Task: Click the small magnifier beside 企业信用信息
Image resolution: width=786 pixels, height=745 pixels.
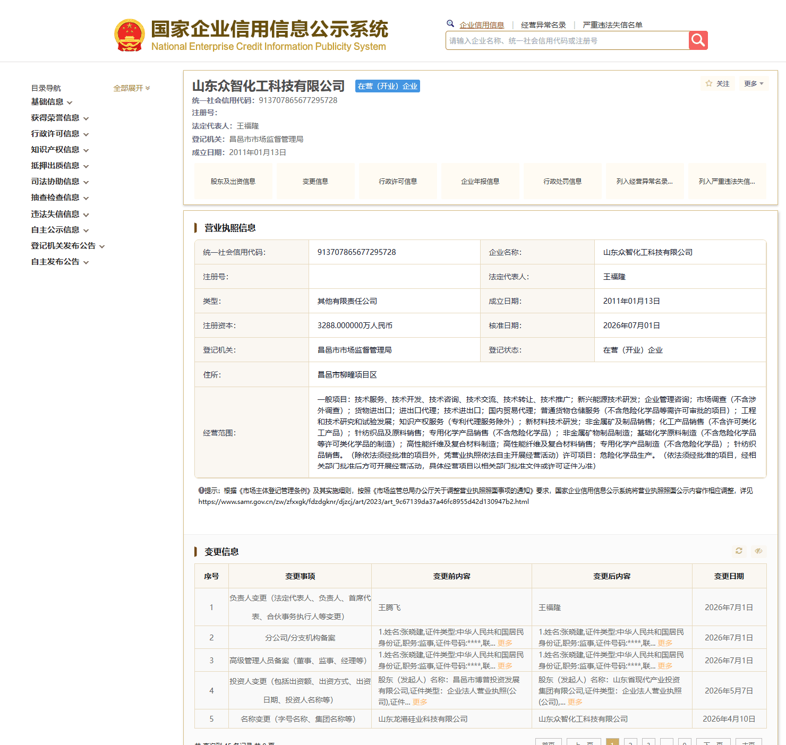Action: click(450, 23)
